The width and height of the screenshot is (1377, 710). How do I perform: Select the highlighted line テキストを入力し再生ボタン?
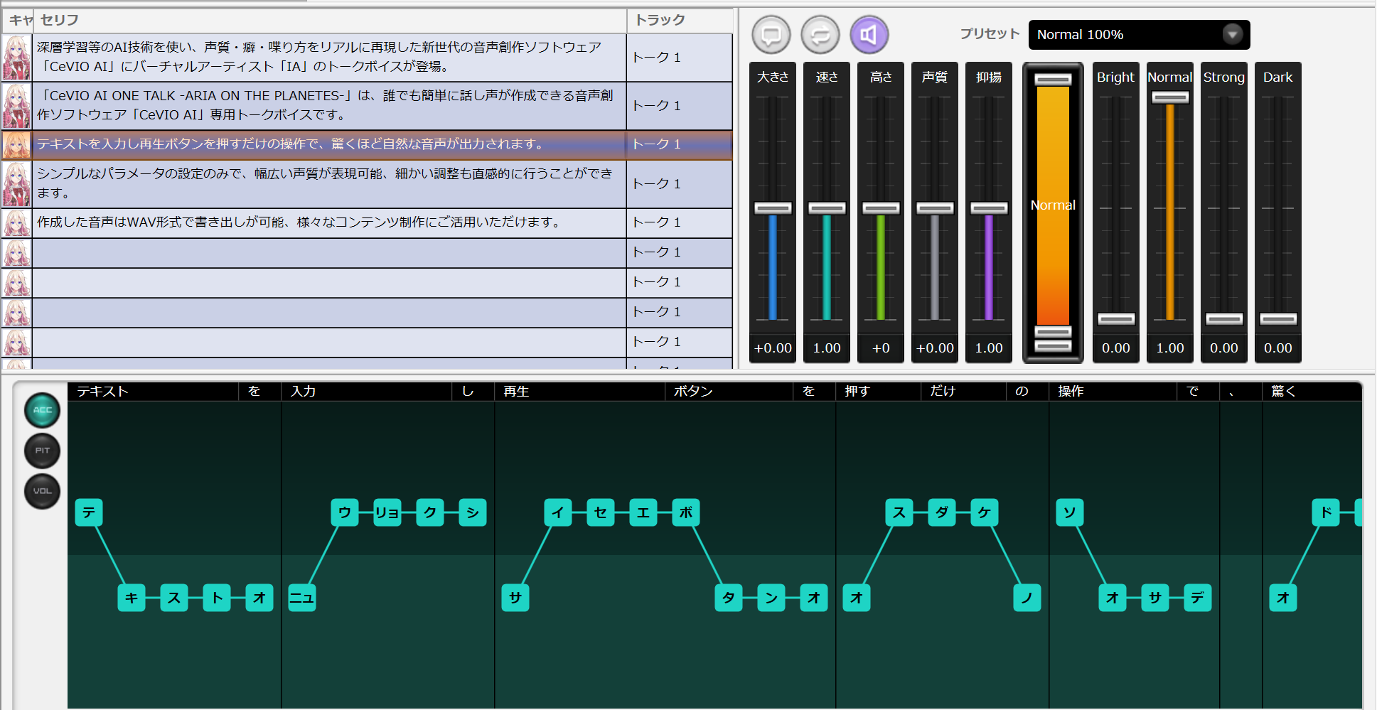point(329,145)
